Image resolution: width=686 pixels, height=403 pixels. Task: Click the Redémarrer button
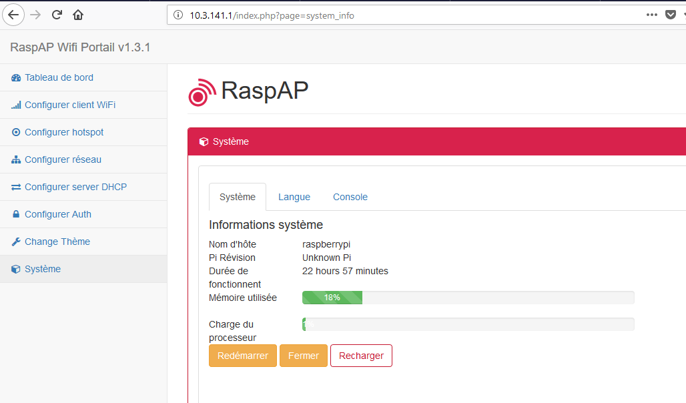point(243,356)
